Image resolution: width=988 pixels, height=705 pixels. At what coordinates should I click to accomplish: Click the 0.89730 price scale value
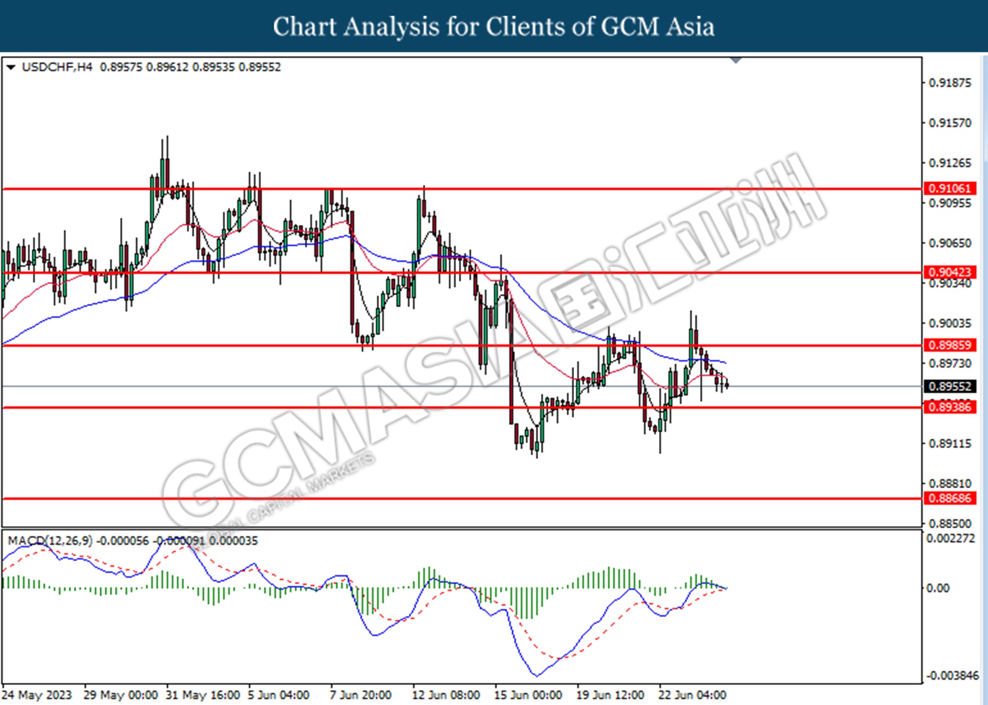coord(950,363)
